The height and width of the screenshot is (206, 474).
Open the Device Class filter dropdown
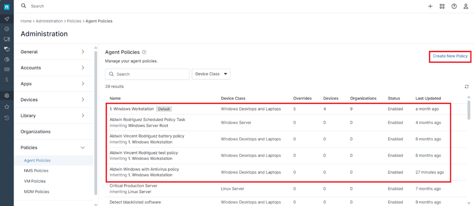tap(211, 74)
